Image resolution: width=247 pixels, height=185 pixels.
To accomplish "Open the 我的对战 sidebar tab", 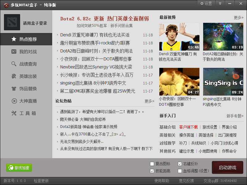I will (x=26, y=51).
